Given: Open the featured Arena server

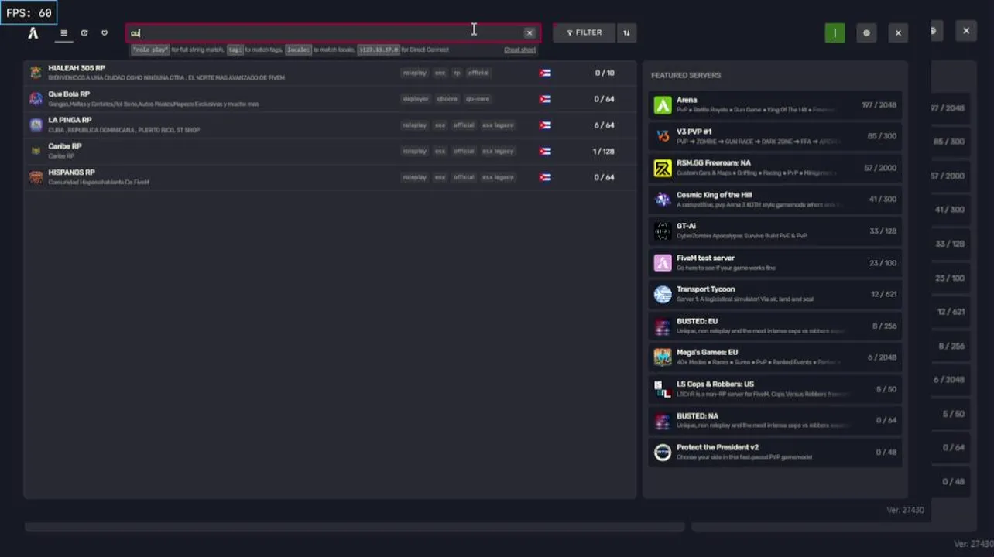Looking at the screenshot, I should (775, 105).
